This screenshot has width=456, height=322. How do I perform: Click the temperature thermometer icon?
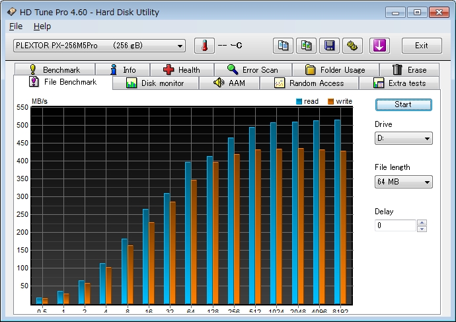(x=204, y=46)
